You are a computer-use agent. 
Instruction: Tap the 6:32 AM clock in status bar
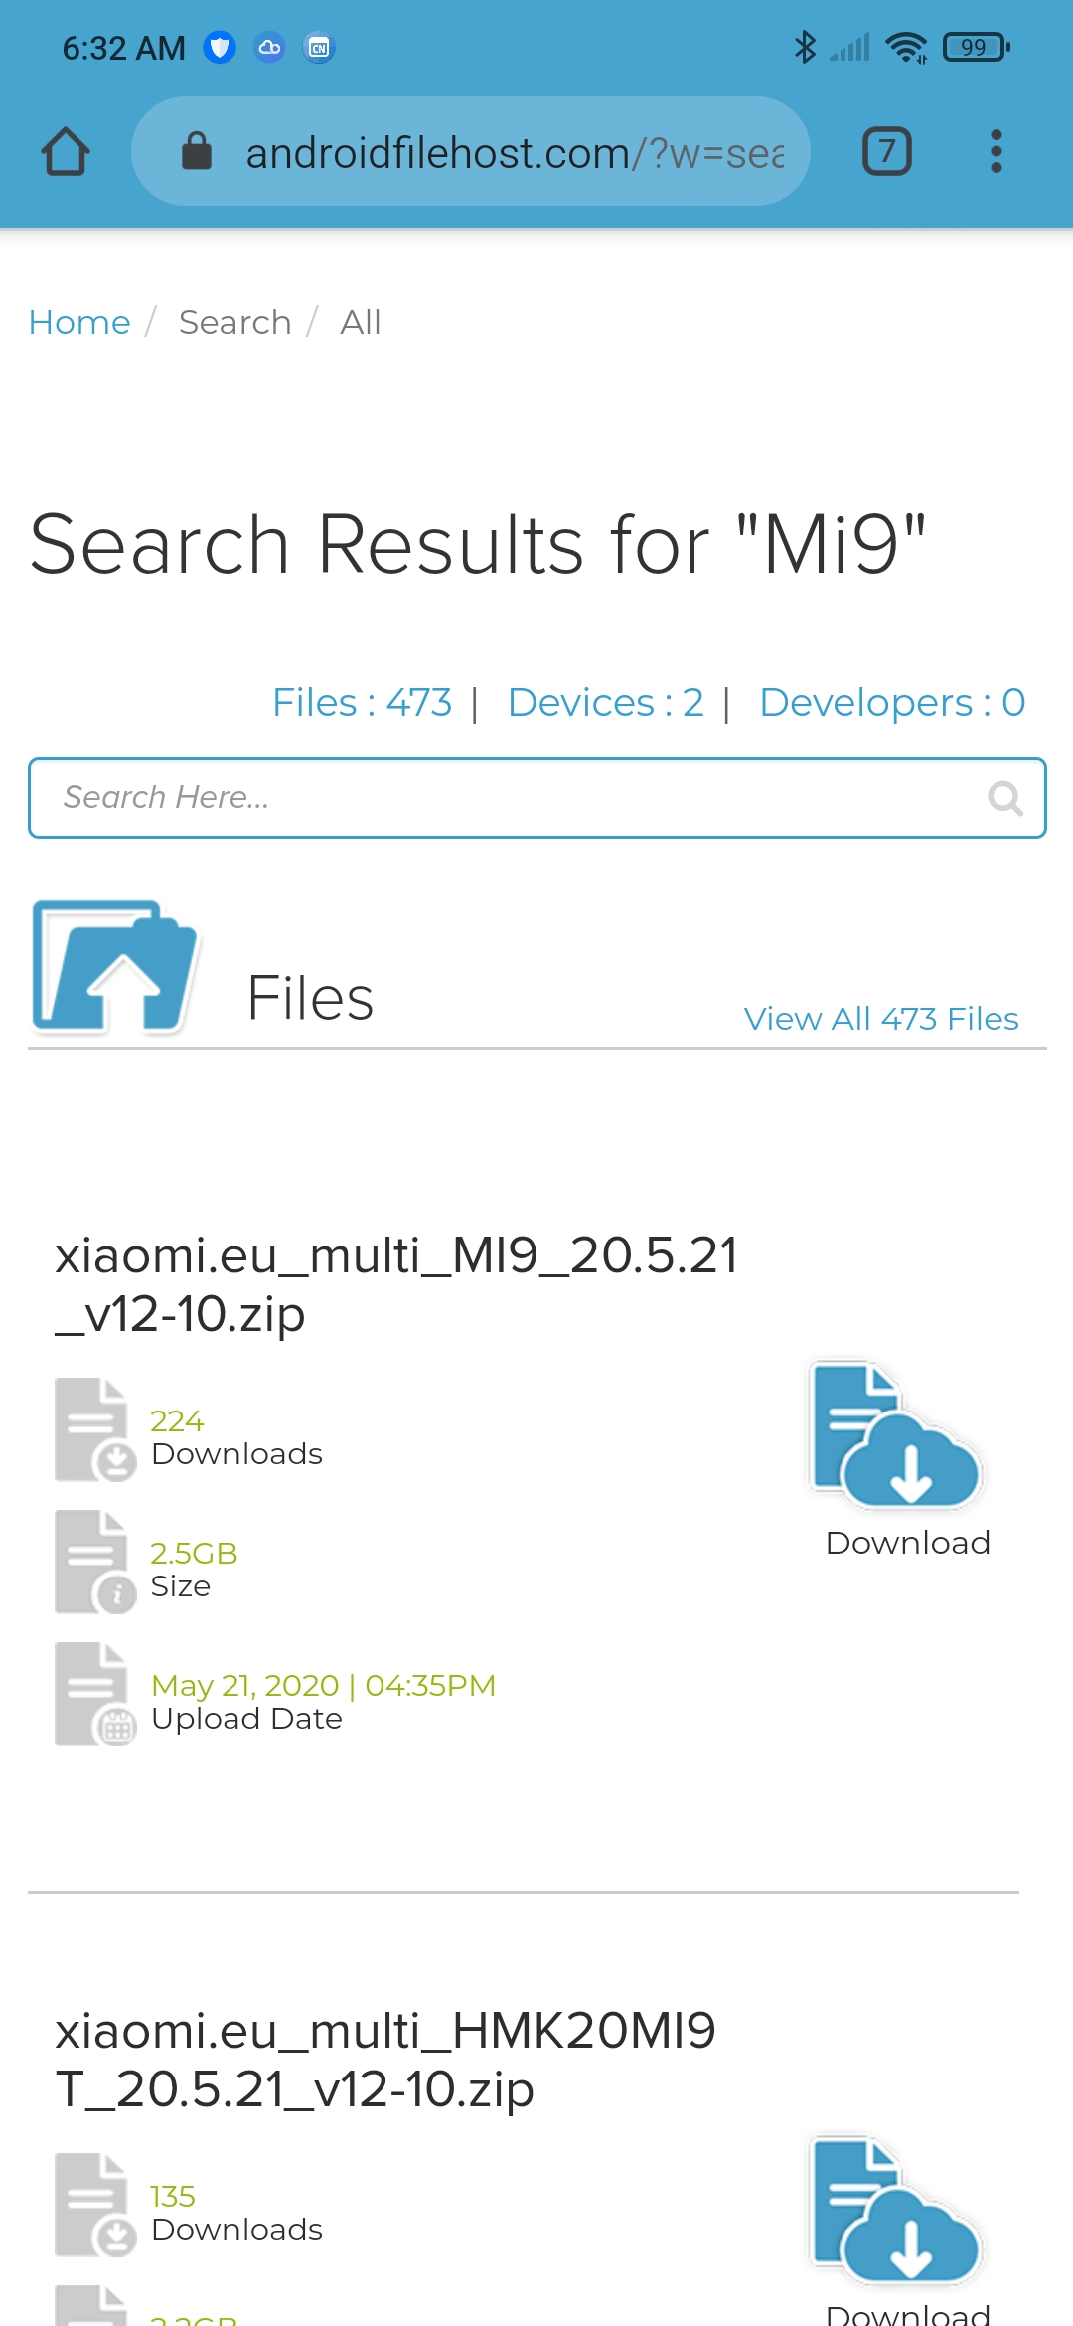pos(124,48)
